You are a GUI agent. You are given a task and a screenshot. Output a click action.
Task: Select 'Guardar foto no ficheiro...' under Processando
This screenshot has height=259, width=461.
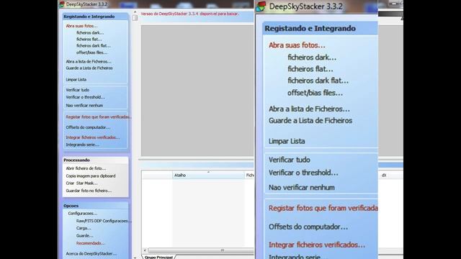[89, 191]
